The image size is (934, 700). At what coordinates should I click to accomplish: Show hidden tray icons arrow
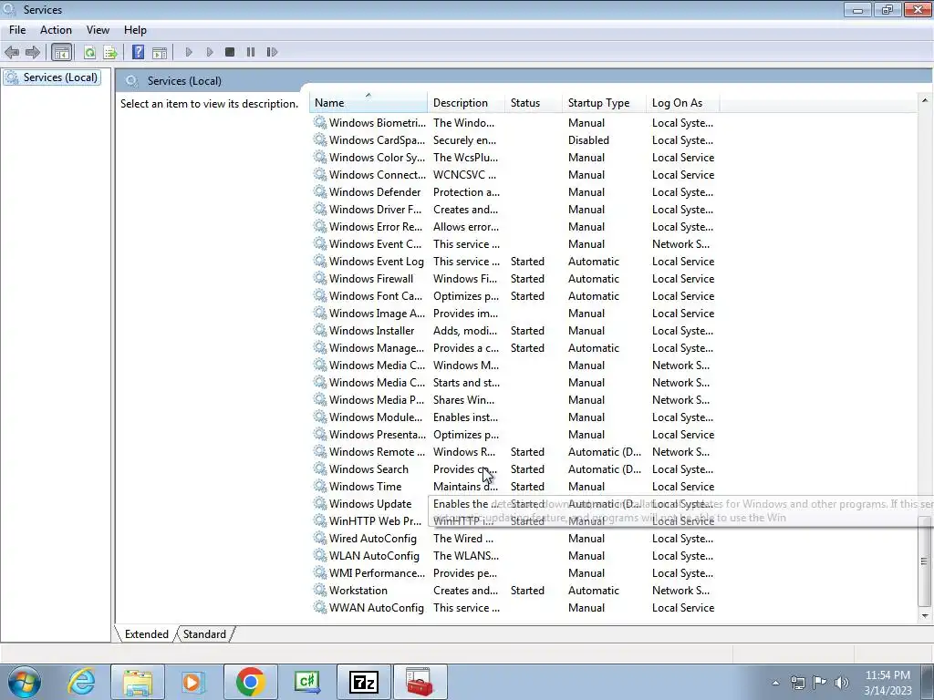[775, 683]
